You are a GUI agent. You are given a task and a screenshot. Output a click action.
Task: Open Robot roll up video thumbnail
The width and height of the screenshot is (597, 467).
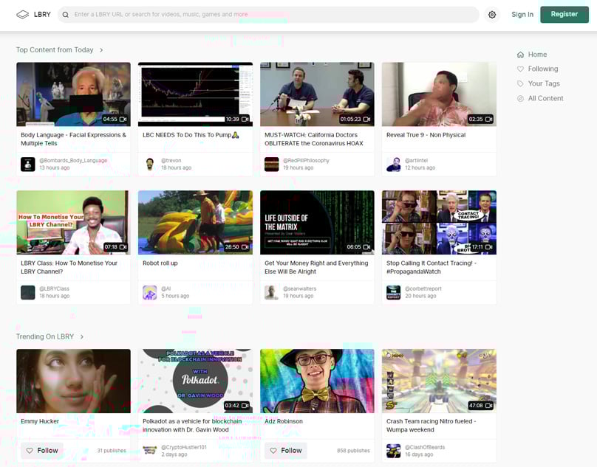(x=195, y=223)
